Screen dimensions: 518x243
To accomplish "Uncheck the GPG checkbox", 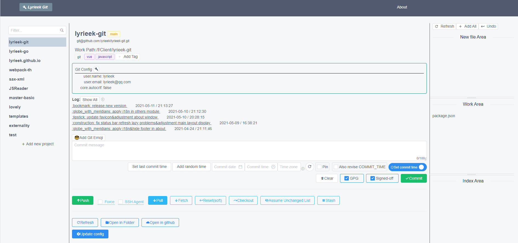I will click(347, 178).
